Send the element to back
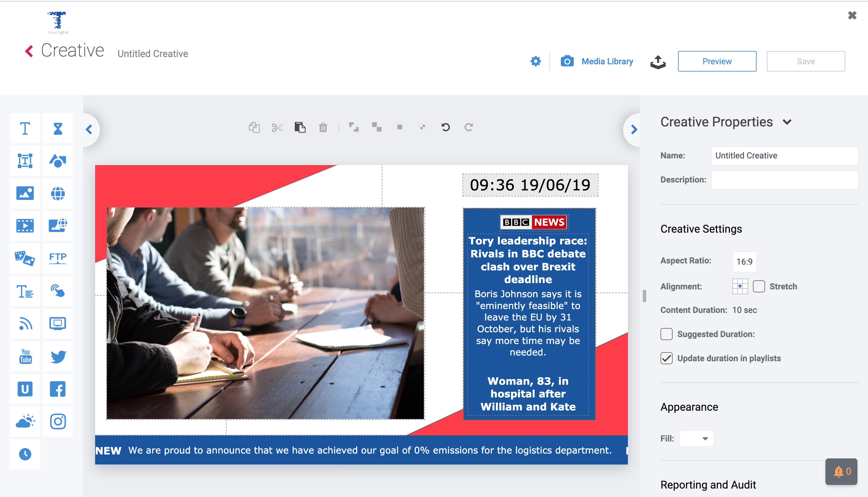868x497 pixels. click(423, 127)
